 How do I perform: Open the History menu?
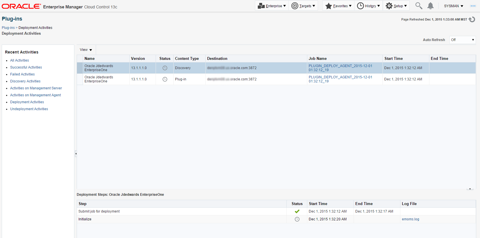pyautogui.click(x=368, y=6)
